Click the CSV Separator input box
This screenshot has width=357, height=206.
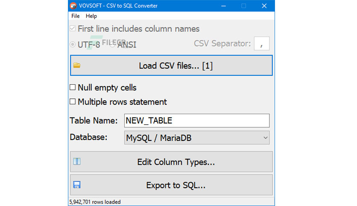[262, 43]
